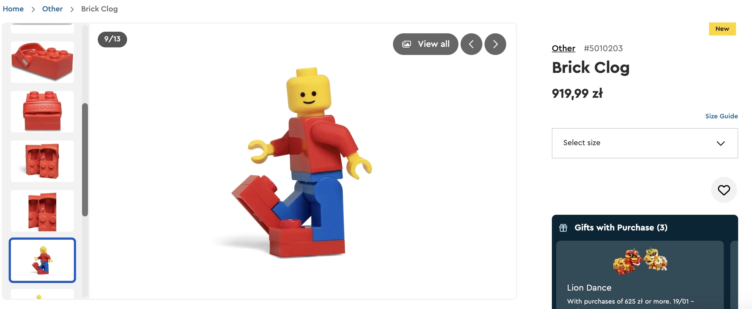Open the Select size dropdown

(x=644, y=143)
